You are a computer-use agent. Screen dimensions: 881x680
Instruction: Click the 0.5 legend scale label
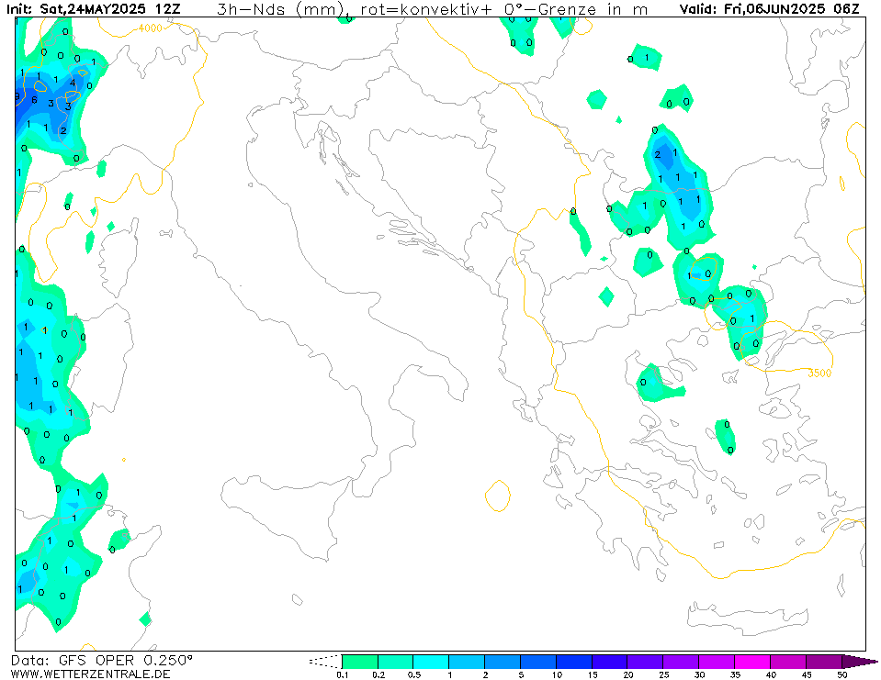point(413,674)
